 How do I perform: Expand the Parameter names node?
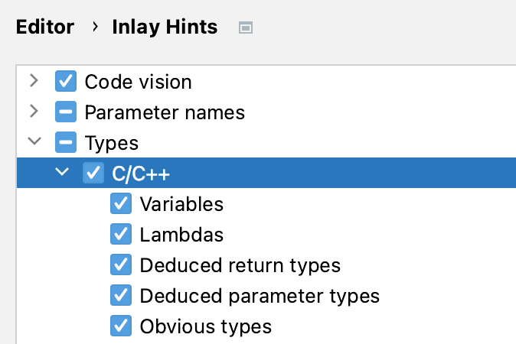(x=33, y=112)
